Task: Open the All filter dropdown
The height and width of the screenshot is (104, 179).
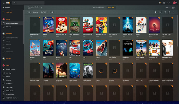Action: (x=29, y=12)
